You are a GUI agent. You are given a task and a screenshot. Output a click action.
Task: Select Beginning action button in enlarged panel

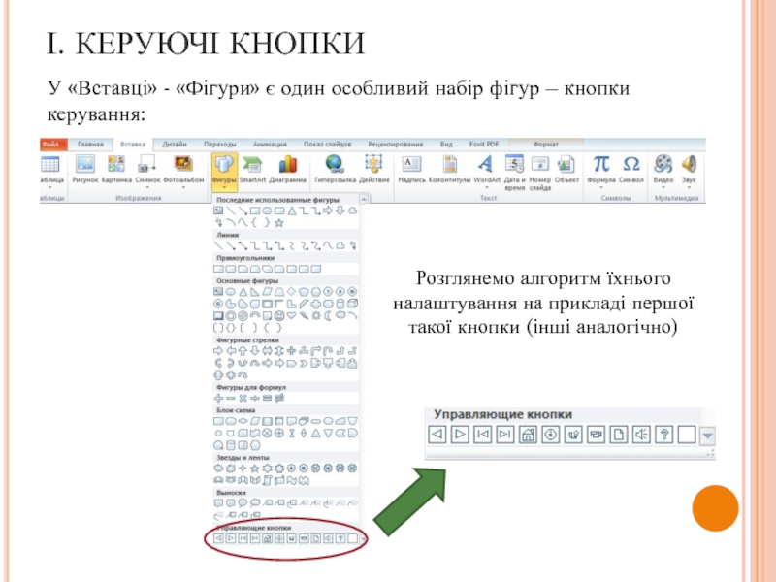482,435
